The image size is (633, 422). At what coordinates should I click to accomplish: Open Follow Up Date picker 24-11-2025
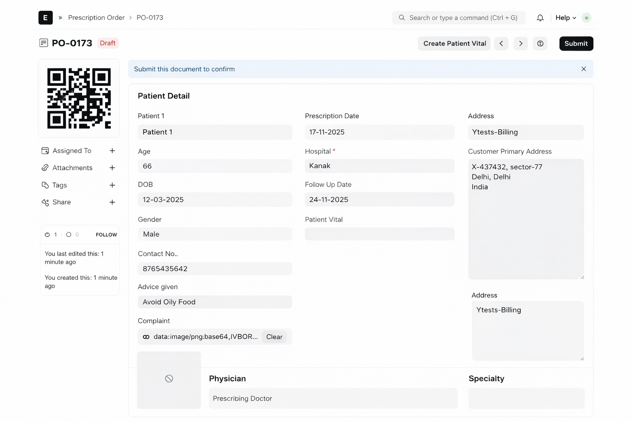click(380, 199)
